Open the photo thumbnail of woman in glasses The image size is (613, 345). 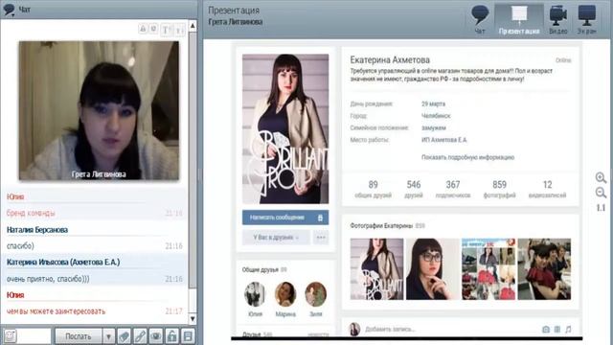tap(432, 269)
